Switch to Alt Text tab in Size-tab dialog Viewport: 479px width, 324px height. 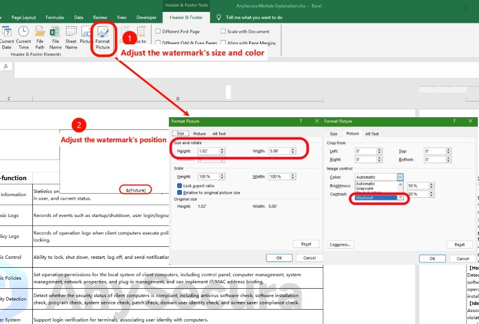[x=219, y=134]
